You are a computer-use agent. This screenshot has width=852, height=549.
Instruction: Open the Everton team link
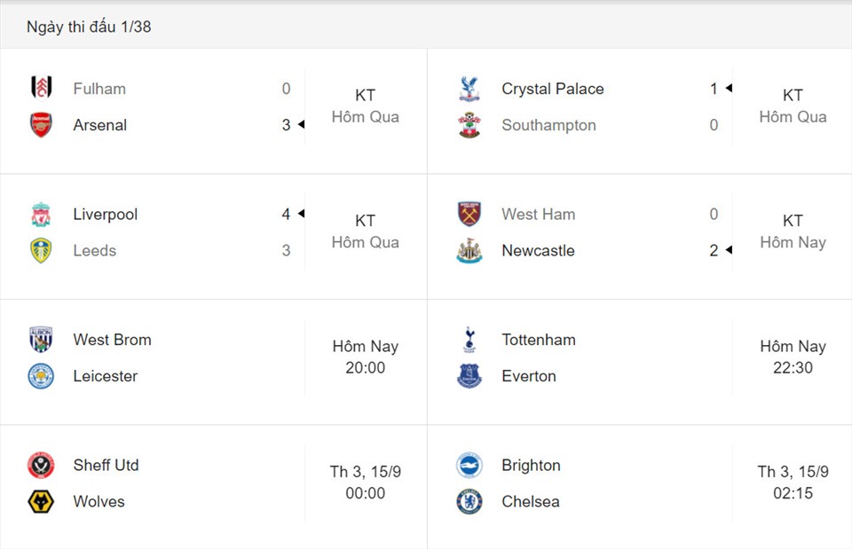click(529, 376)
